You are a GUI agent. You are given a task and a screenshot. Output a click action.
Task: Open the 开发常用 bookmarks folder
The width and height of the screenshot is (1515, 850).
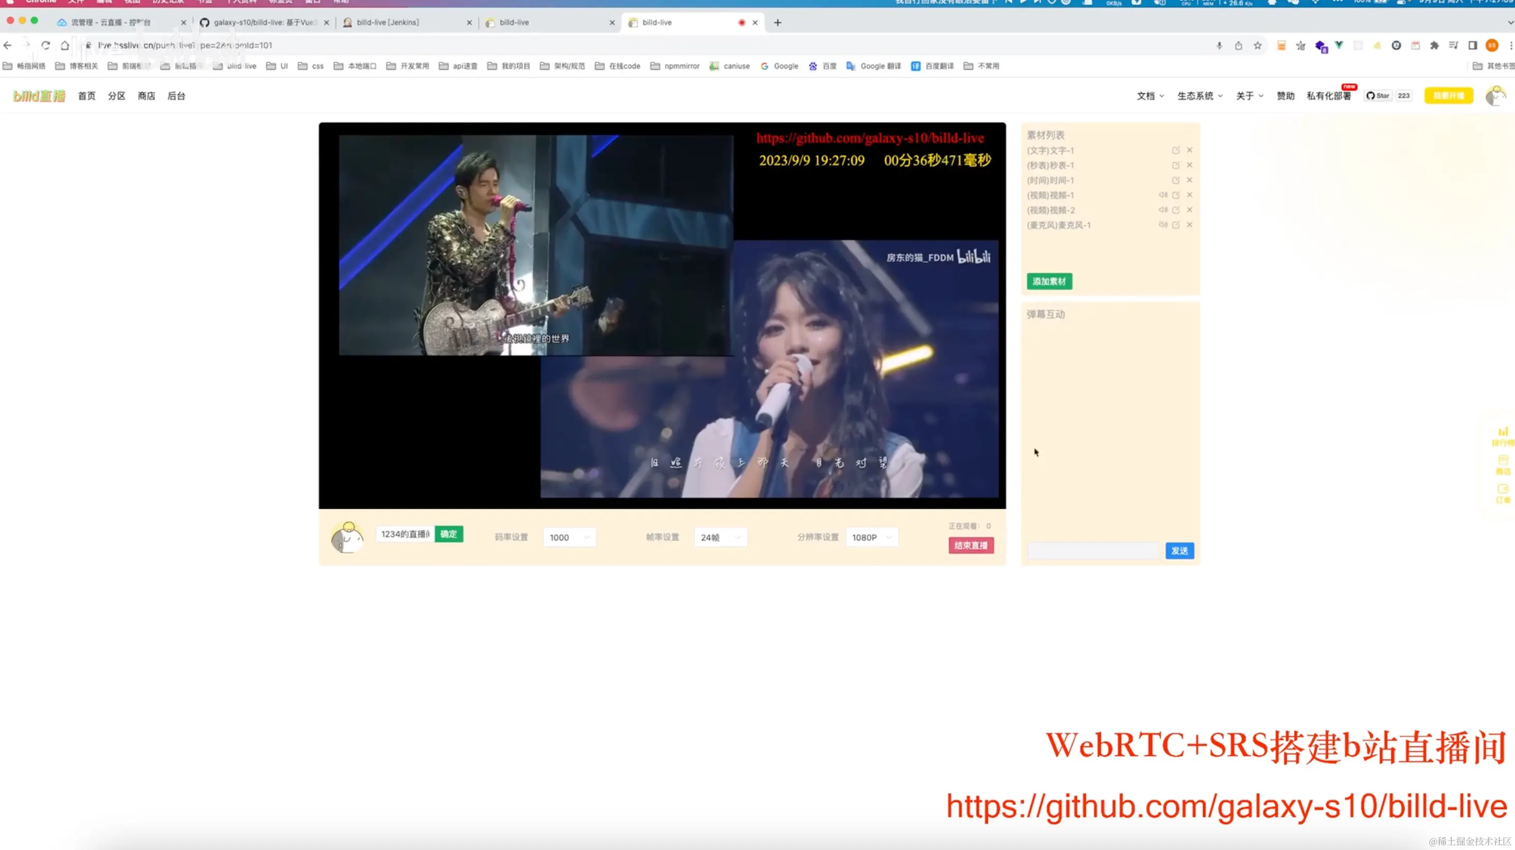(x=407, y=66)
